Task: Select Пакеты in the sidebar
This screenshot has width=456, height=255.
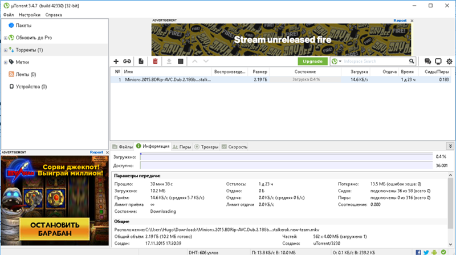Action: (23, 26)
